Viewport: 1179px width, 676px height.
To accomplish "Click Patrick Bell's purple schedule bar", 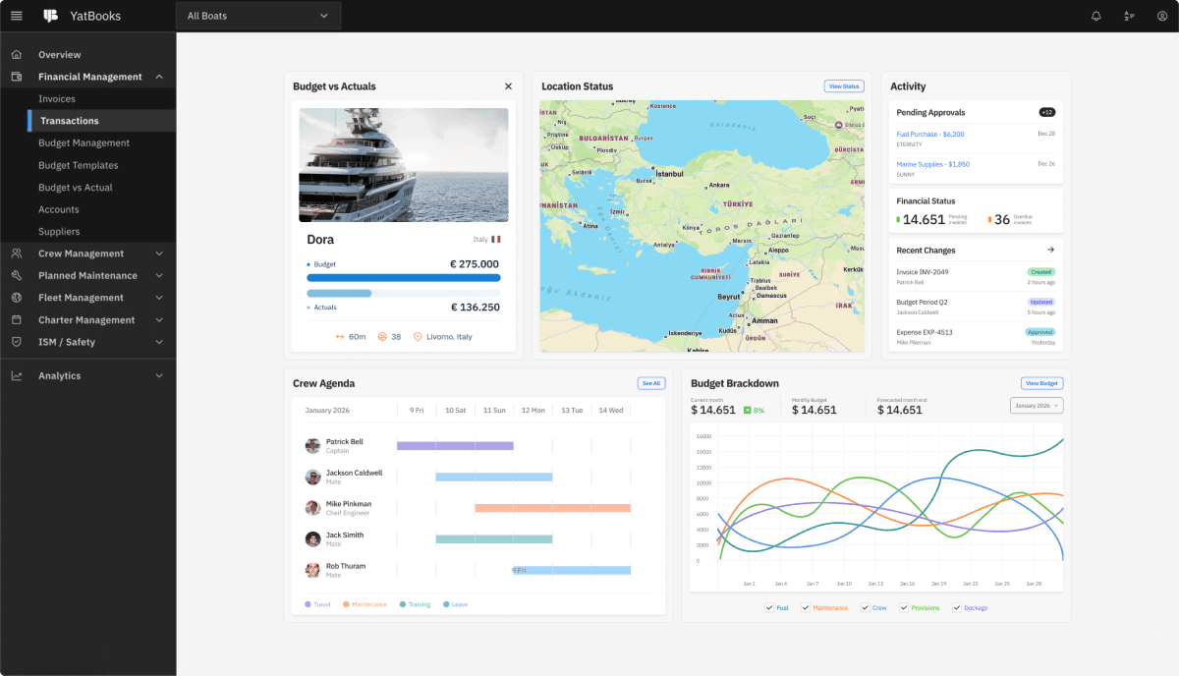I will point(454,445).
